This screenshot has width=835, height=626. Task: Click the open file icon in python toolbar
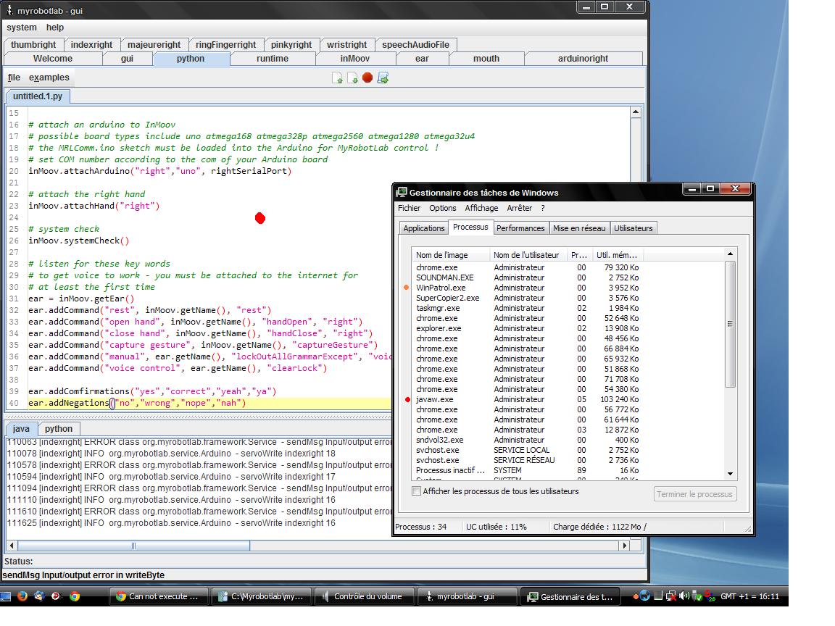[337, 78]
